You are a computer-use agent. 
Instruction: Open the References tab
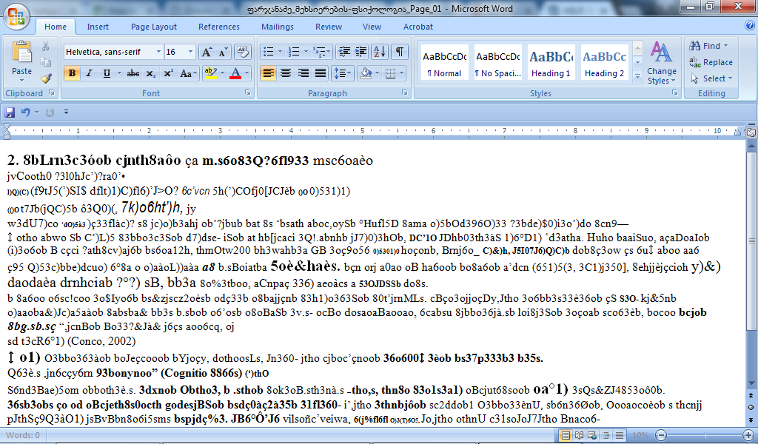click(x=219, y=27)
